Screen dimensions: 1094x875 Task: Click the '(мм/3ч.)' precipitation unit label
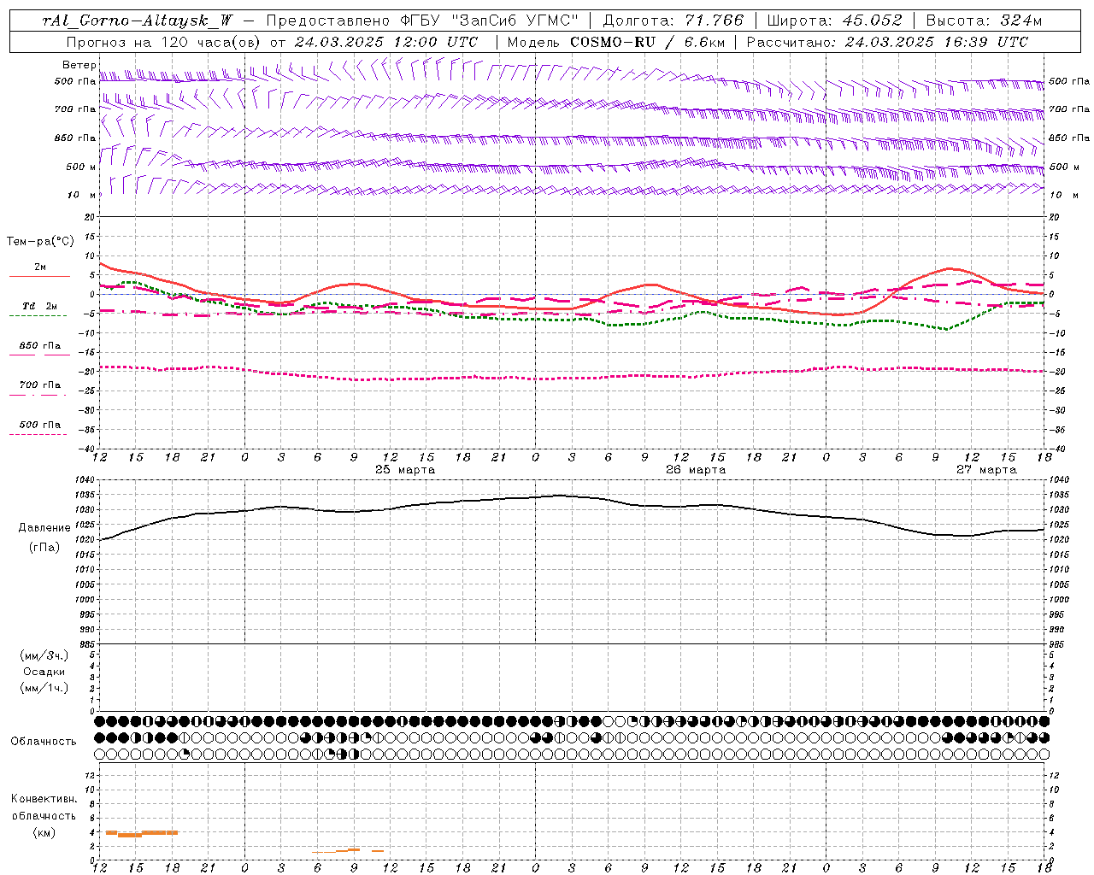tap(44, 655)
